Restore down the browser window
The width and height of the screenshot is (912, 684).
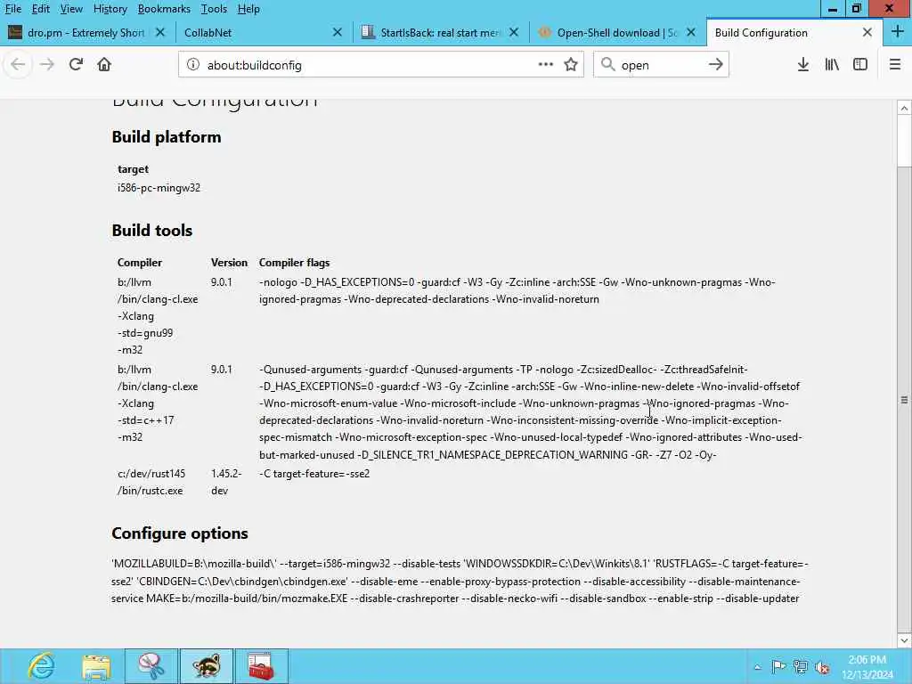click(x=856, y=9)
